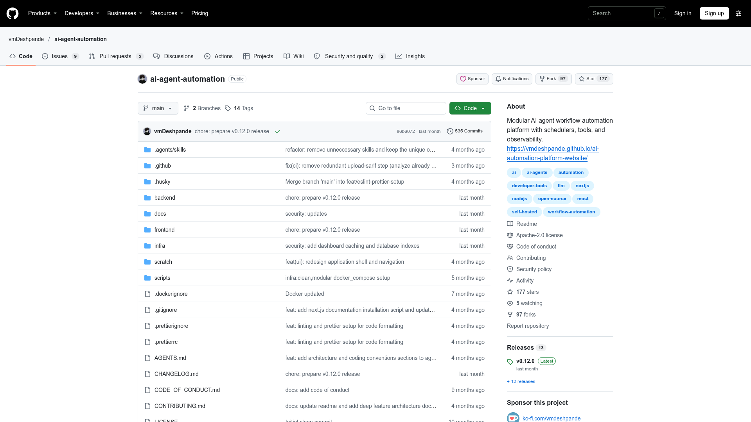The height and width of the screenshot is (422, 751).
Task: Click the scratch folder icon
Action: tap(147, 262)
